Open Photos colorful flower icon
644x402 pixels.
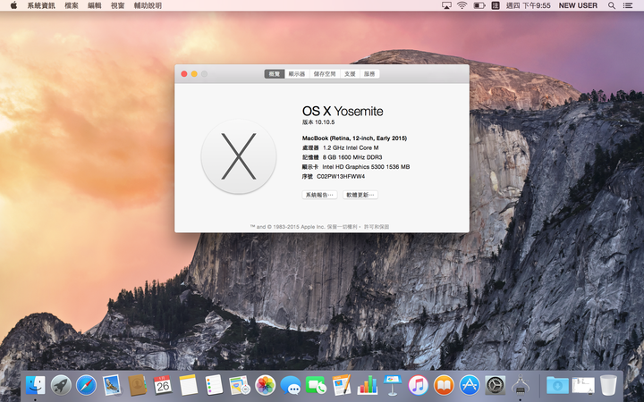[265, 385]
